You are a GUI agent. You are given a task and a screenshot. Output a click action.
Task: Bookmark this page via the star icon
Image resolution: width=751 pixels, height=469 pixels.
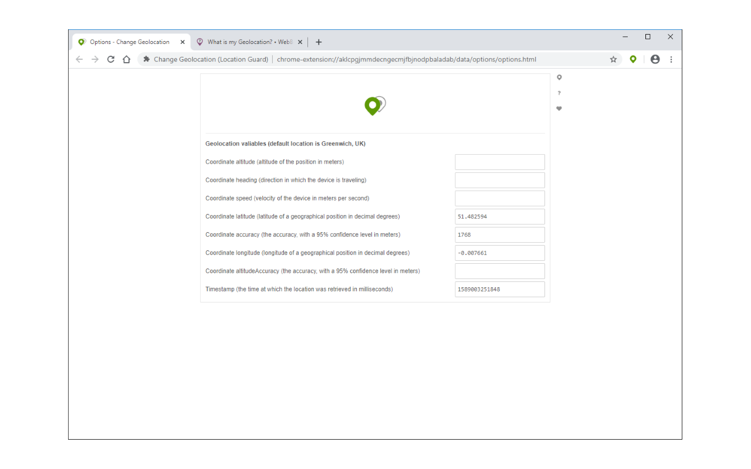[x=613, y=59]
